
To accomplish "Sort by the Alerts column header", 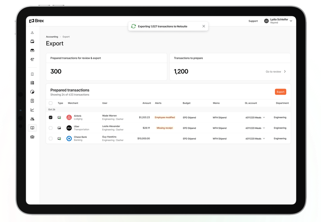I will click(158, 103).
